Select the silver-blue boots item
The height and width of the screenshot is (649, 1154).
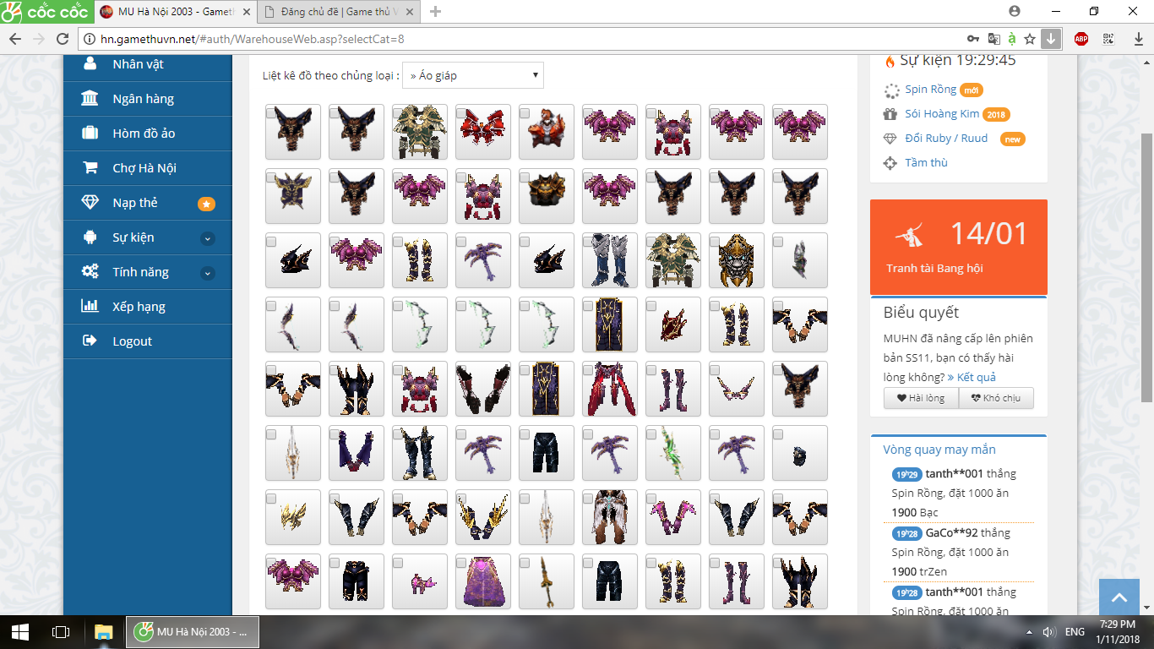pos(610,260)
